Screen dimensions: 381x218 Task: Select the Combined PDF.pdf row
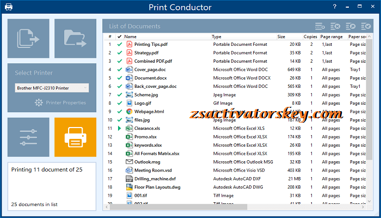click(236, 61)
